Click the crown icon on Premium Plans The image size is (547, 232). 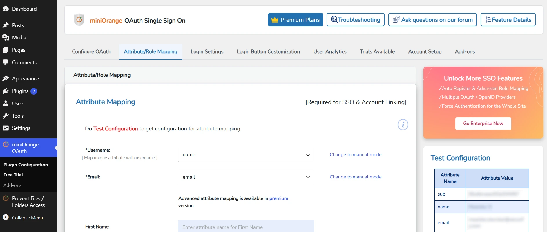tap(275, 20)
